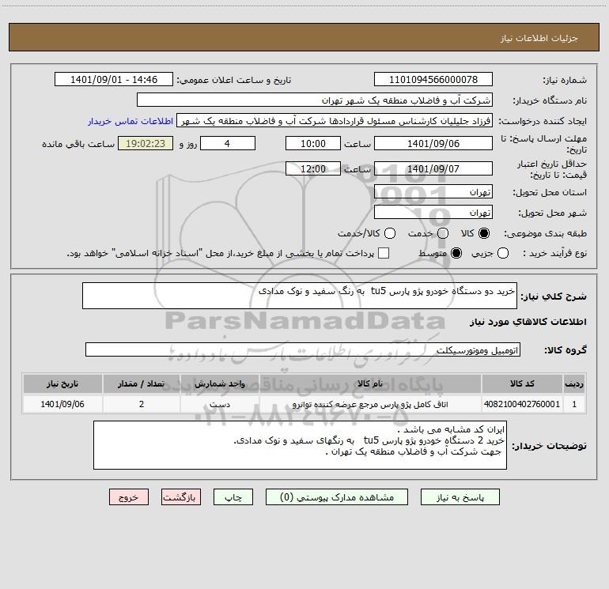Click the delivery province field تهران

click(x=433, y=192)
